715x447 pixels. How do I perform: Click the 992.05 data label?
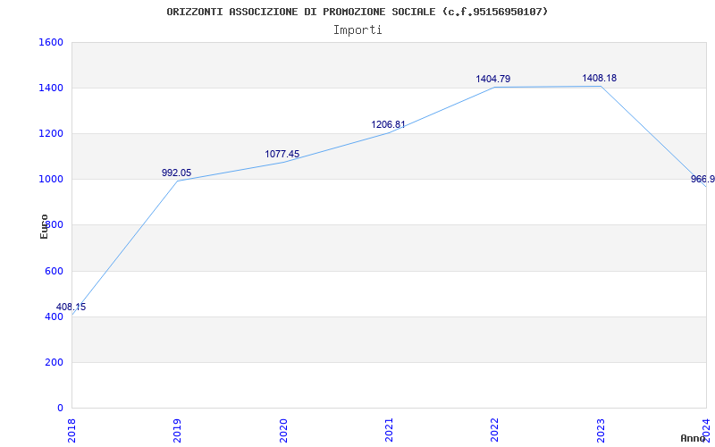click(x=176, y=173)
